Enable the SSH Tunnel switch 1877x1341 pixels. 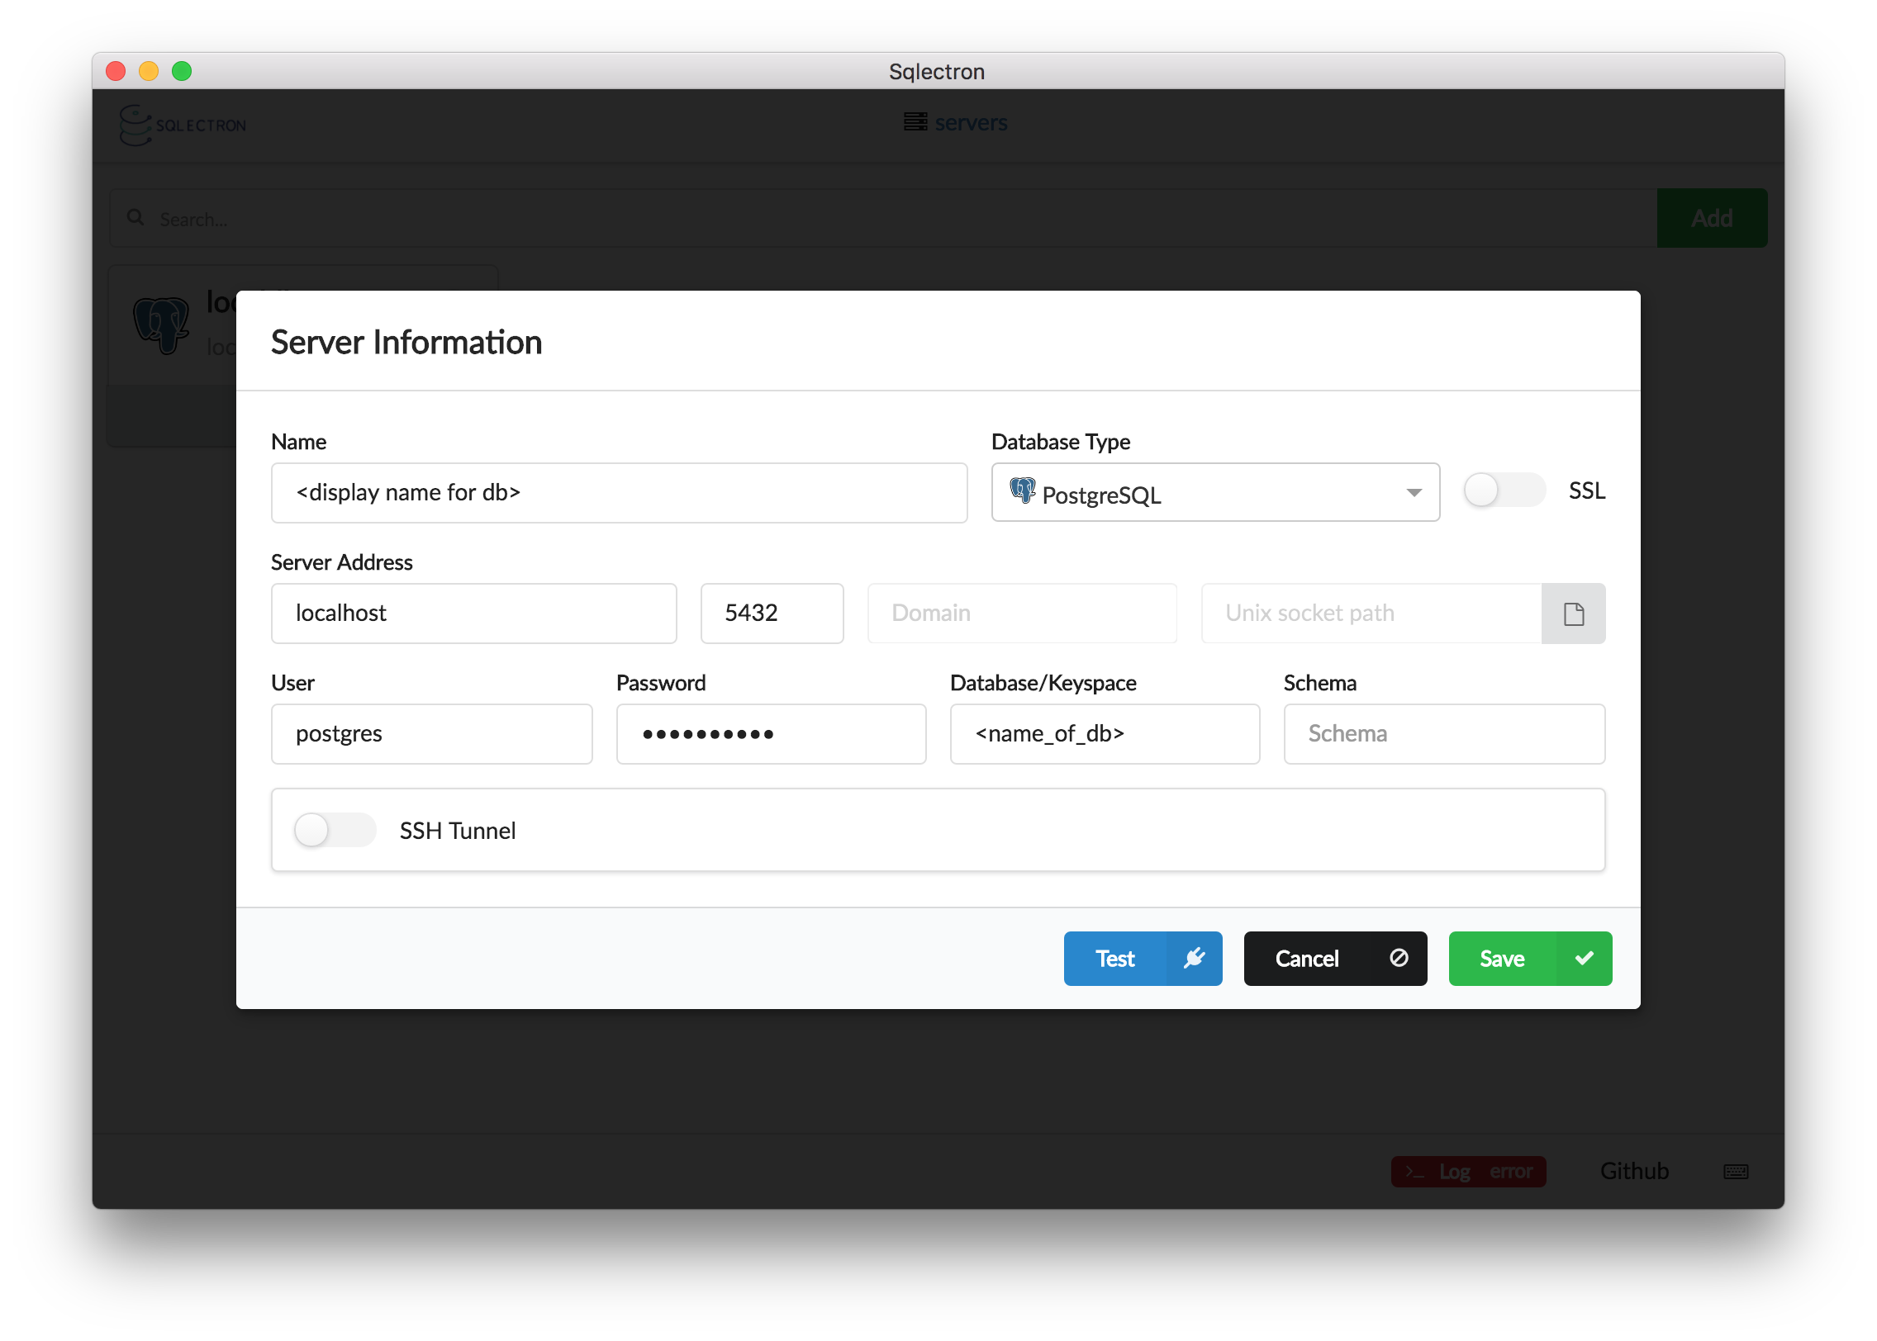(335, 830)
